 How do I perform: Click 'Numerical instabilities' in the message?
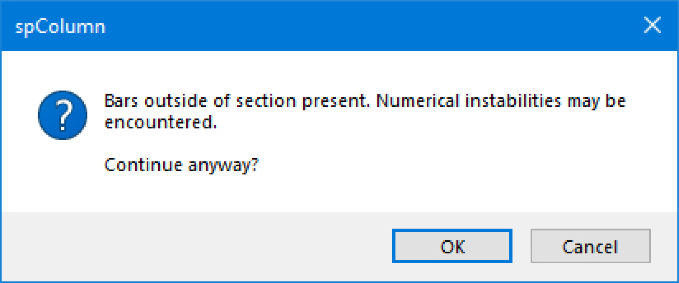[x=469, y=101]
